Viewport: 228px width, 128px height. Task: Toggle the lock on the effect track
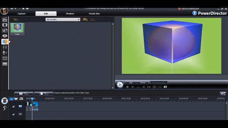coord(14,114)
